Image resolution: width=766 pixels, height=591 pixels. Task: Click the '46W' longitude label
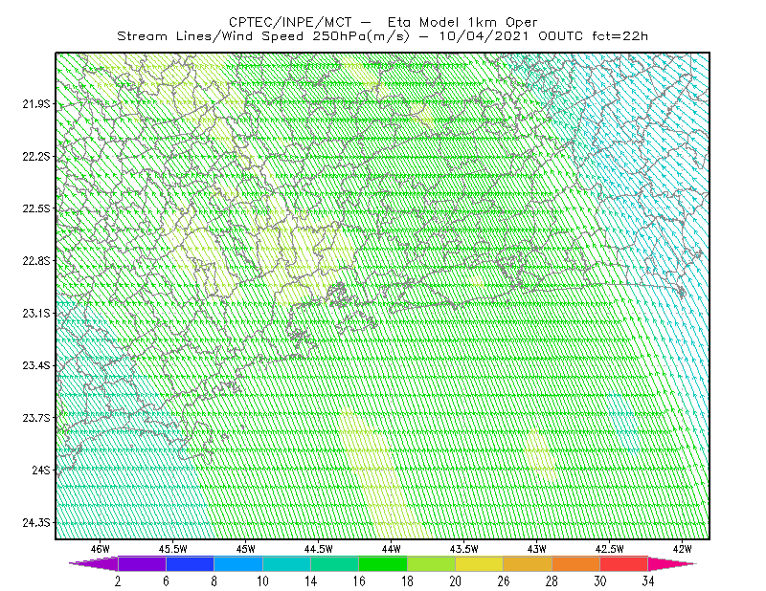click(101, 549)
